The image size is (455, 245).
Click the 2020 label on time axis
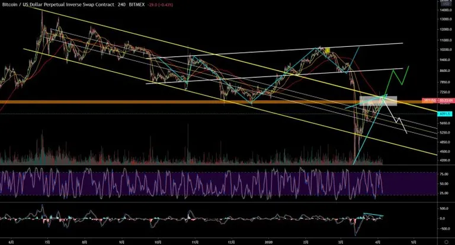(x=269, y=242)
